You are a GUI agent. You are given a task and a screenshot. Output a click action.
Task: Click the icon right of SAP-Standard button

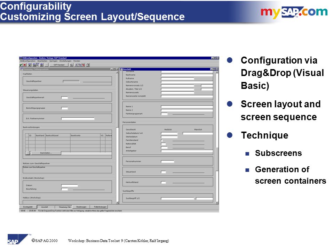[71, 65]
